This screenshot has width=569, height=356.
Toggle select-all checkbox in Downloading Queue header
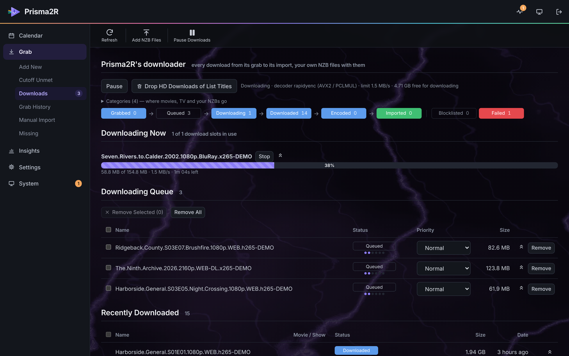(x=108, y=230)
